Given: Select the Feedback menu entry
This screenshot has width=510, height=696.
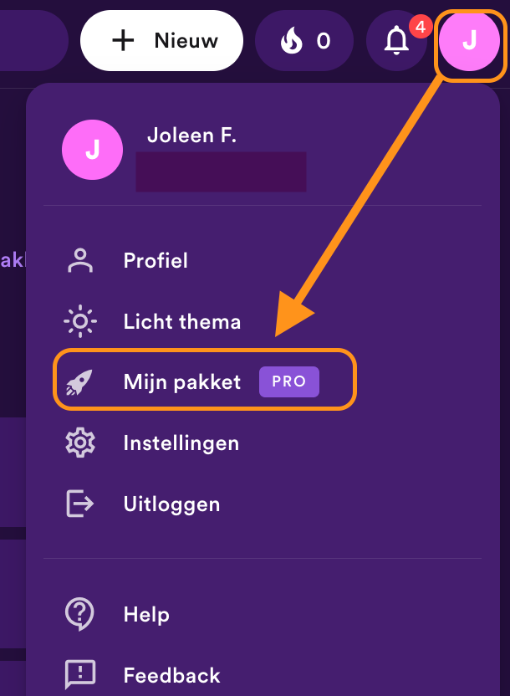Looking at the screenshot, I should (x=171, y=674).
